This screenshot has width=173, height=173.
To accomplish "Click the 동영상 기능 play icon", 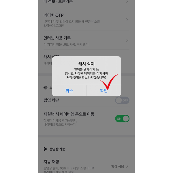I will pyautogui.click(x=45, y=149).
